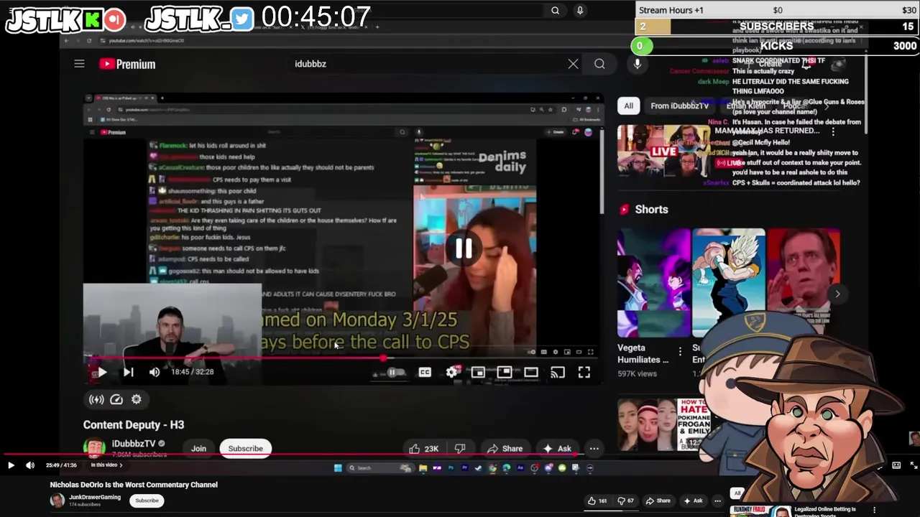This screenshot has width=920, height=517.
Task: Click Ask on the Nicholas DeOrio video
Action: click(x=693, y=500)
